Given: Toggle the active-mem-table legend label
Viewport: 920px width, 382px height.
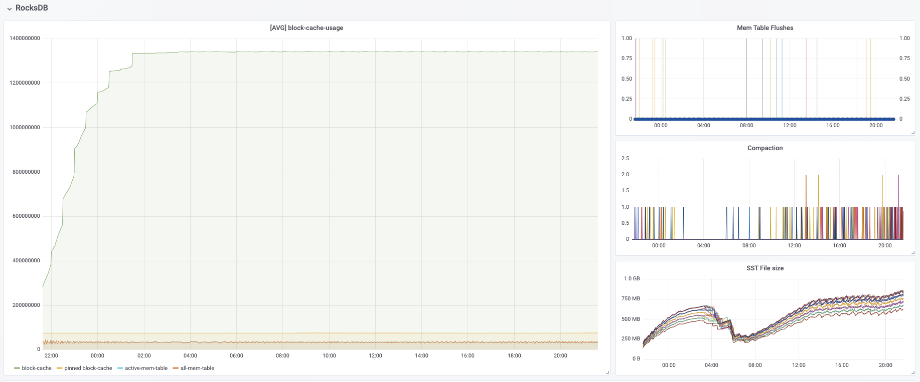Looking at the screenshot, I should pos(146,368).
